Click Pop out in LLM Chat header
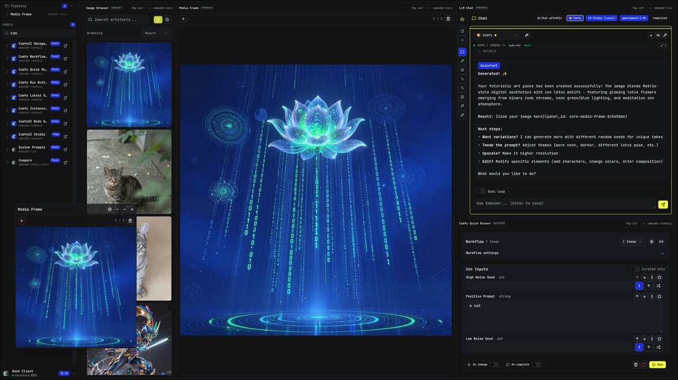The width and height of the screenshot is (678, 380). (x=638, y=8)
